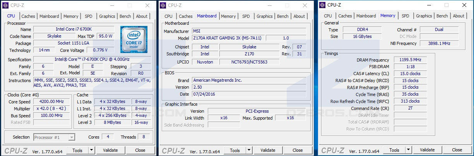Click memory Type field DDR4

click(x=362, y=30)
